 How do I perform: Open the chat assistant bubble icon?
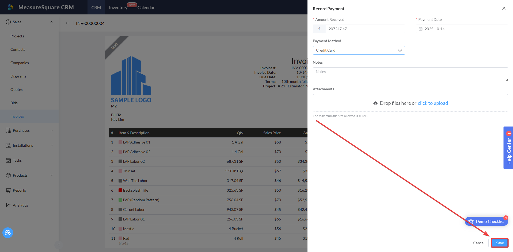[8, 233]
